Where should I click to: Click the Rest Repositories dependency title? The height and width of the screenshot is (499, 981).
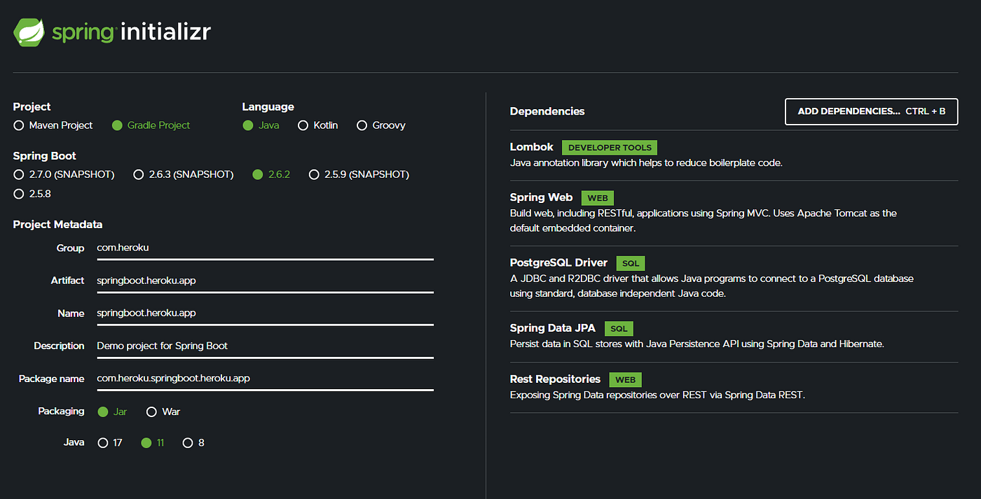(x=555, y=379)
